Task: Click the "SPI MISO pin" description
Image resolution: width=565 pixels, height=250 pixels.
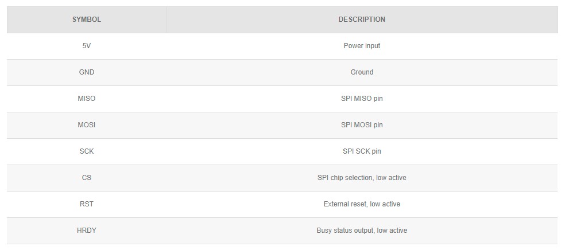Action: [362, 99]
